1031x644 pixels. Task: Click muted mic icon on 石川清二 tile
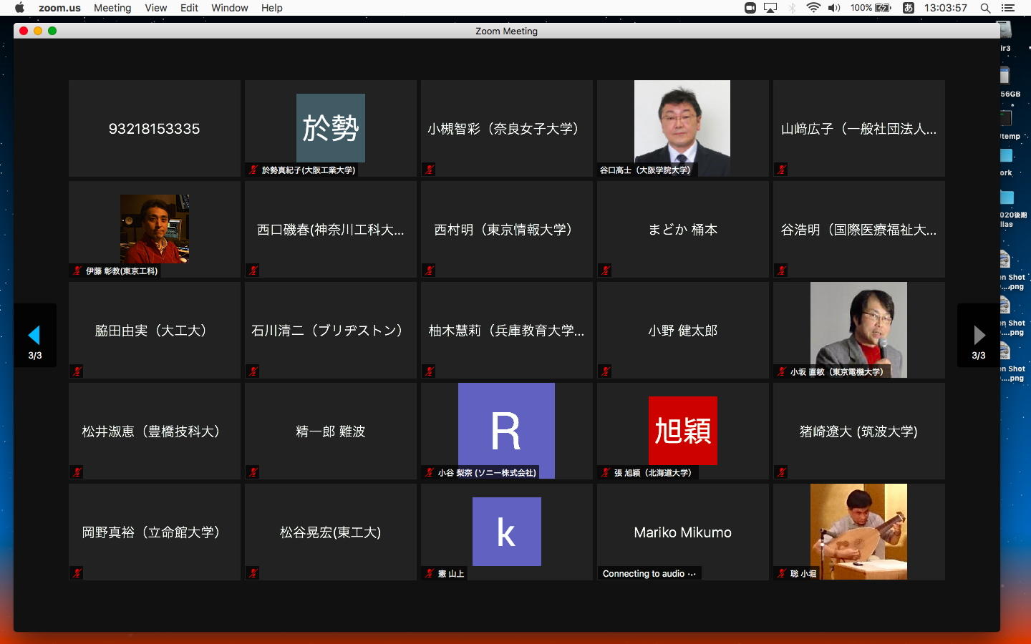pyautogui.click(x=253, y=371)
